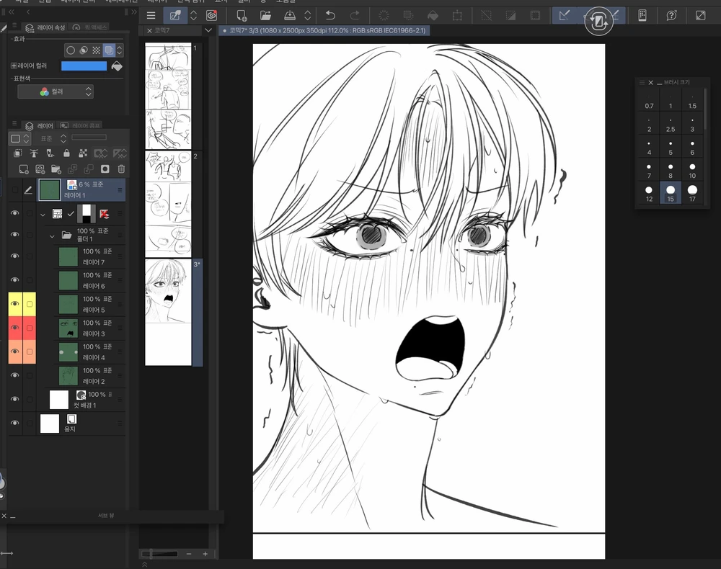Click the fullscreen expand icon at top right
Image resolution: width=721 pixels, height=569 pixels.
[700, 16]
